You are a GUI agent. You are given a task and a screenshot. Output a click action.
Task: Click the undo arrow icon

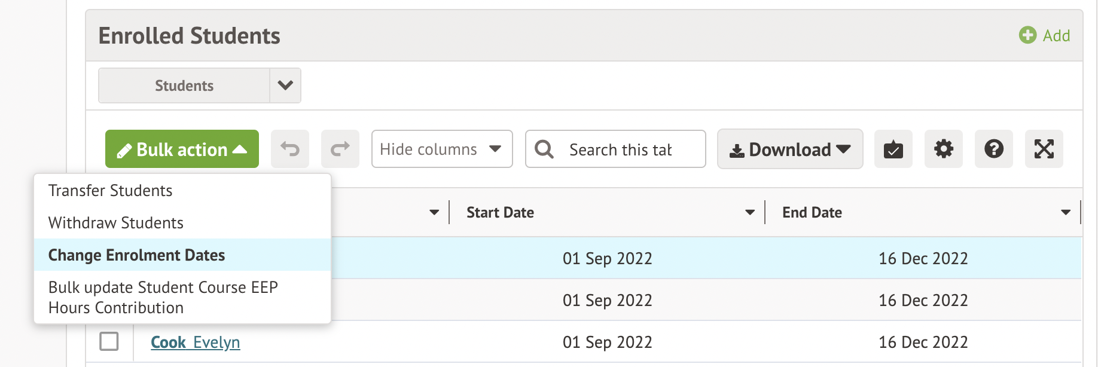click(290, 149)
